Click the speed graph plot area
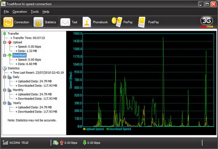The width and height of the screenshot is (218, 149). pyautogui.click(x=148, y=80)
